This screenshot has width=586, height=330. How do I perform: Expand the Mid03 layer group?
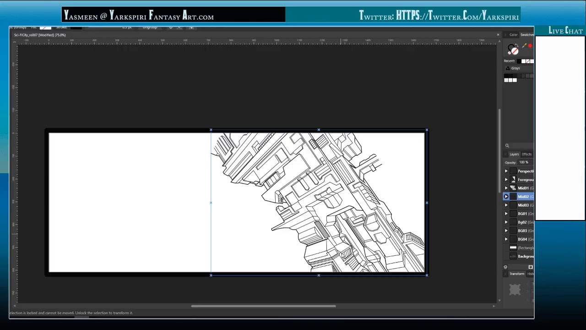click(506, 205)
